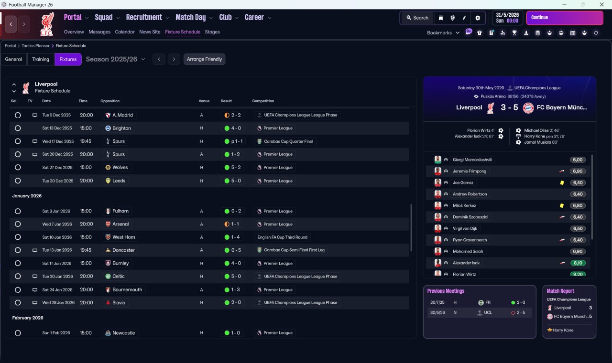Expand the Career menu chevron
This screenshot has width=612, height=363.
(269, 18)
